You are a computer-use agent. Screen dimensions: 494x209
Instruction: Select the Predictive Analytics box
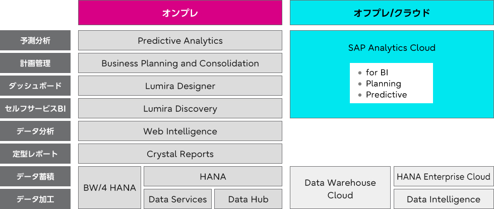coord(180,40)
